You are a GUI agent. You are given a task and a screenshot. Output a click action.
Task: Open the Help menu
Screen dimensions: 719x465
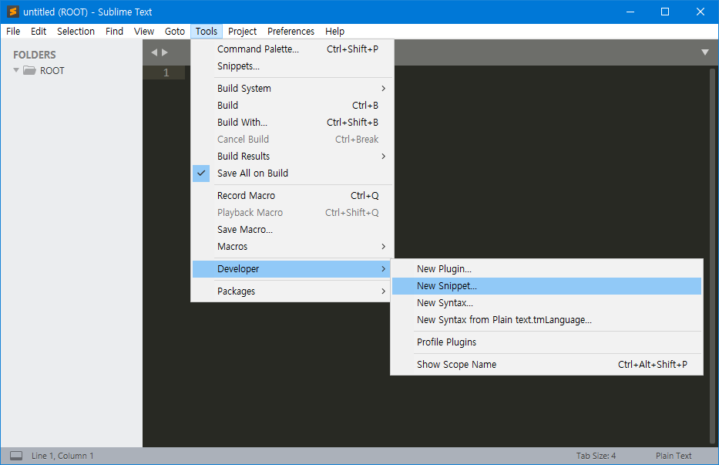tap(334, 31)
